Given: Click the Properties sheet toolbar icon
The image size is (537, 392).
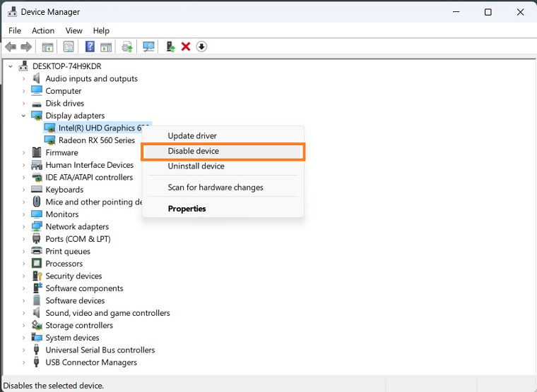Looking at the screenshot, I should tap(69, 47).
